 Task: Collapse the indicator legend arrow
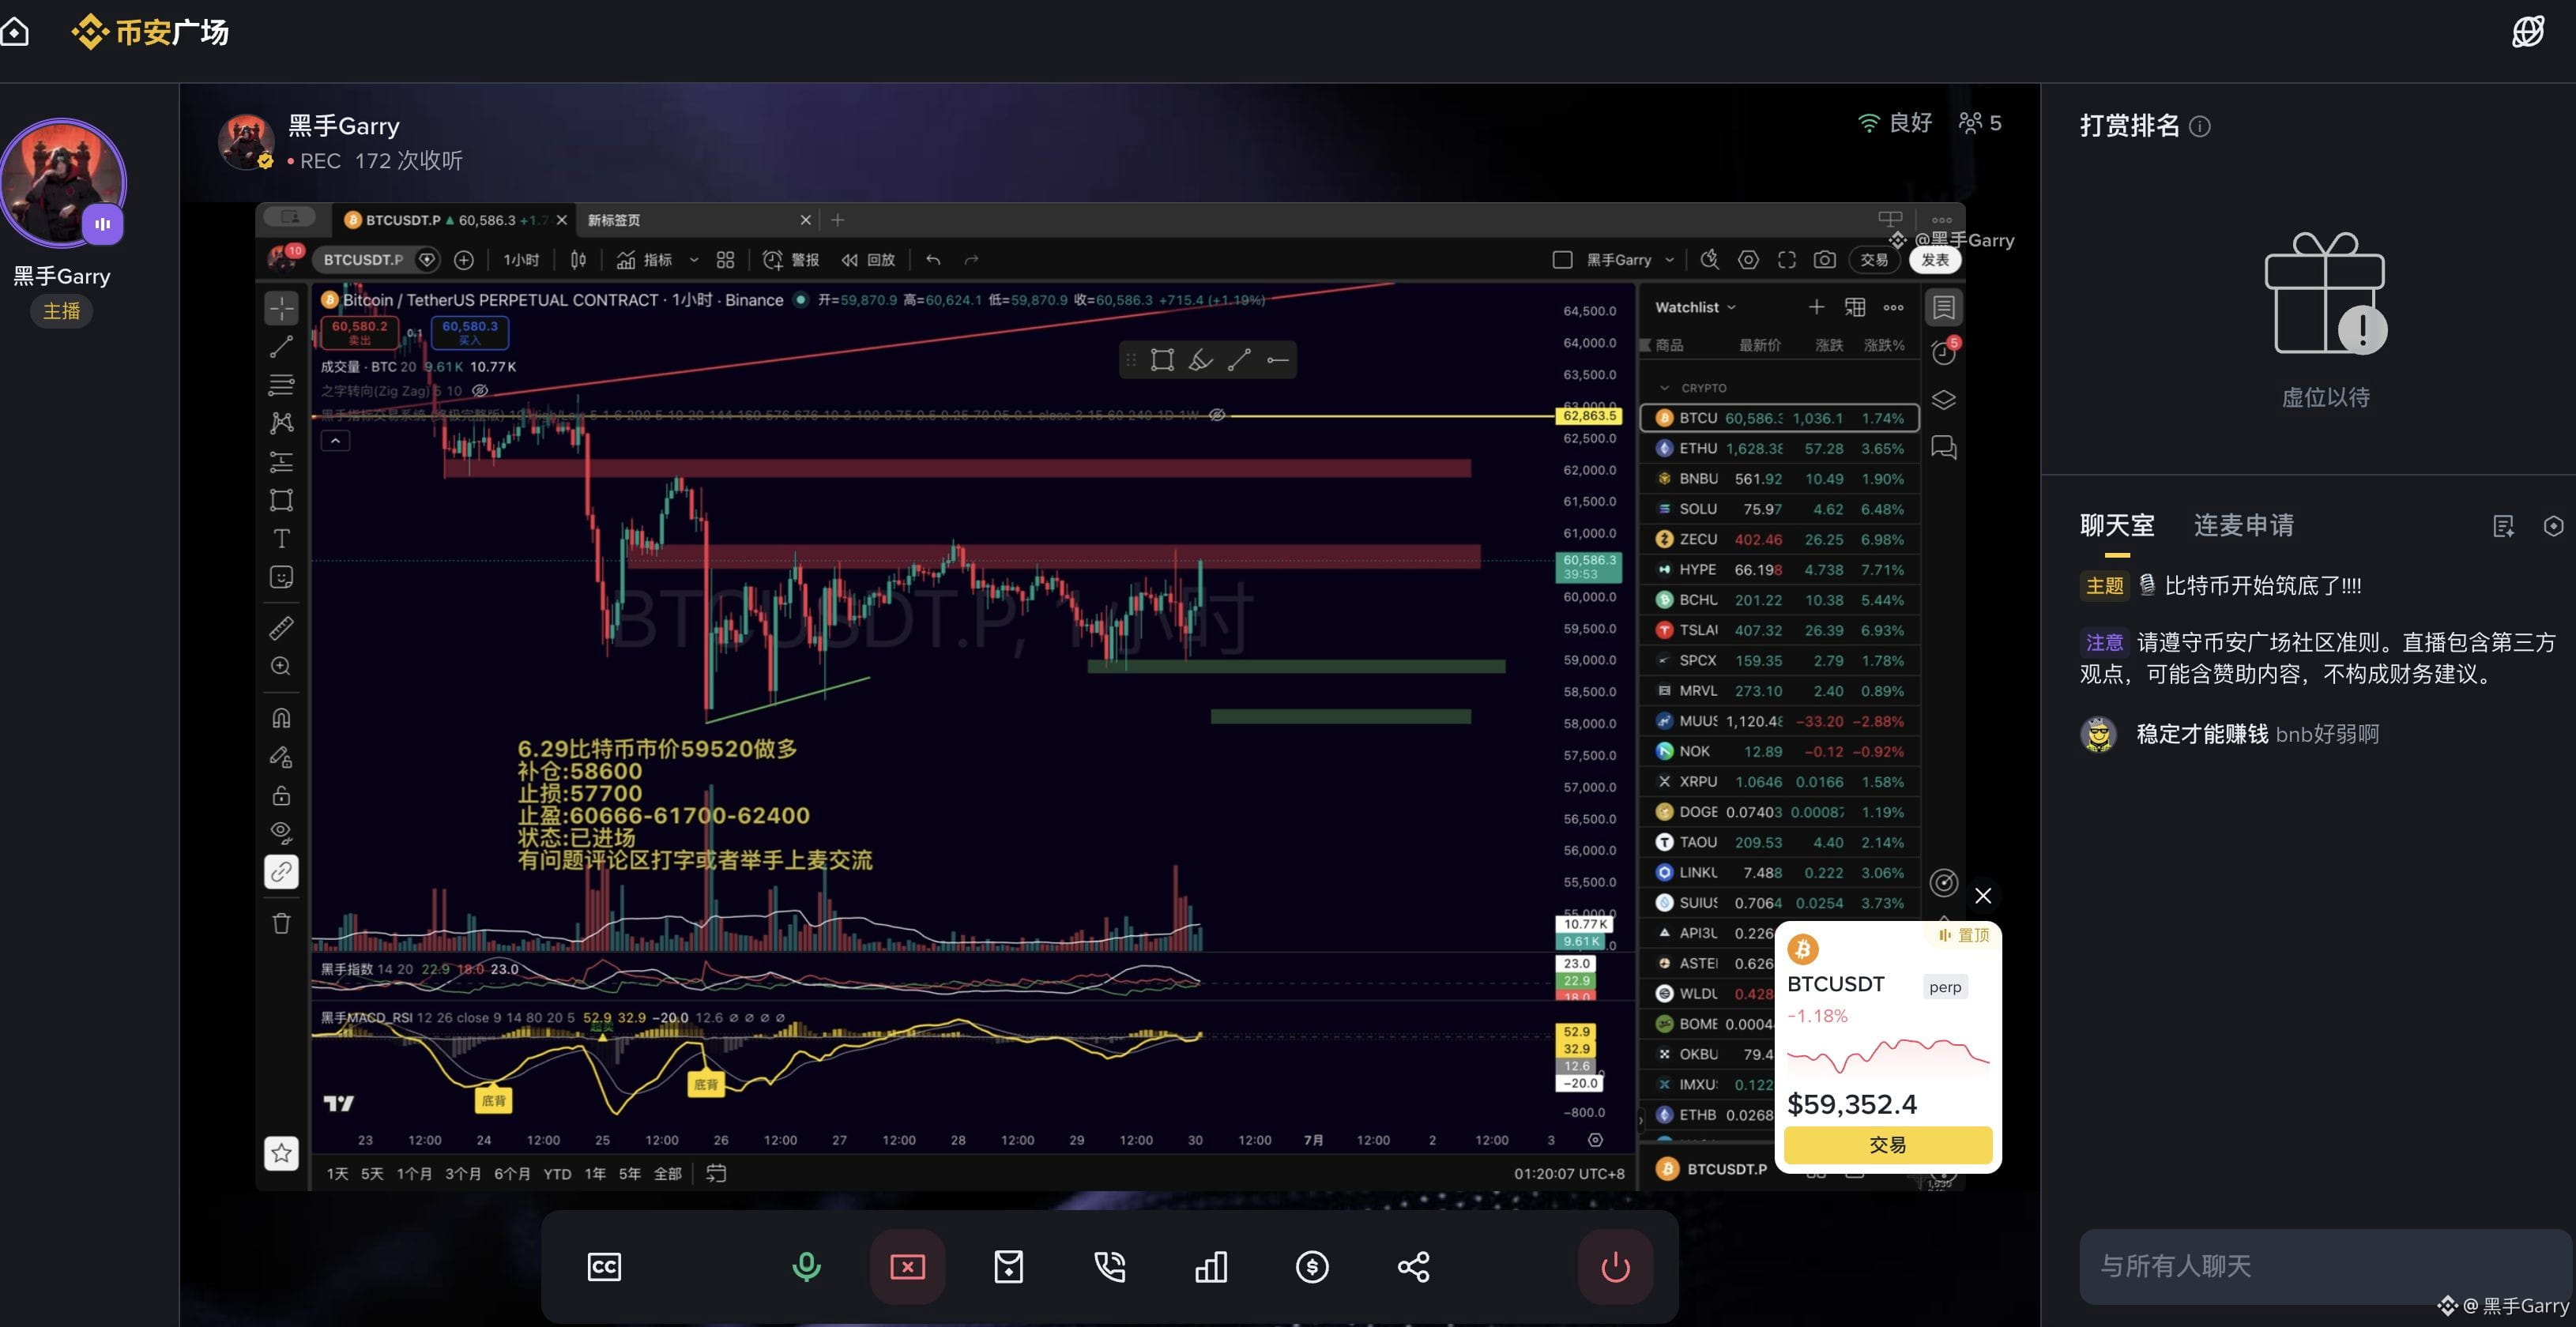(335, 441)
